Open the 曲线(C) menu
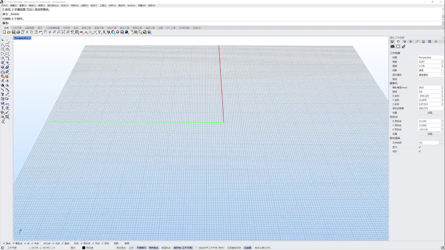This screenshot has height=250, width=445. [x=32, y=6]
